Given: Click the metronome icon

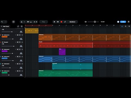Looking at the screenshot, I should [x=22, y=22].
